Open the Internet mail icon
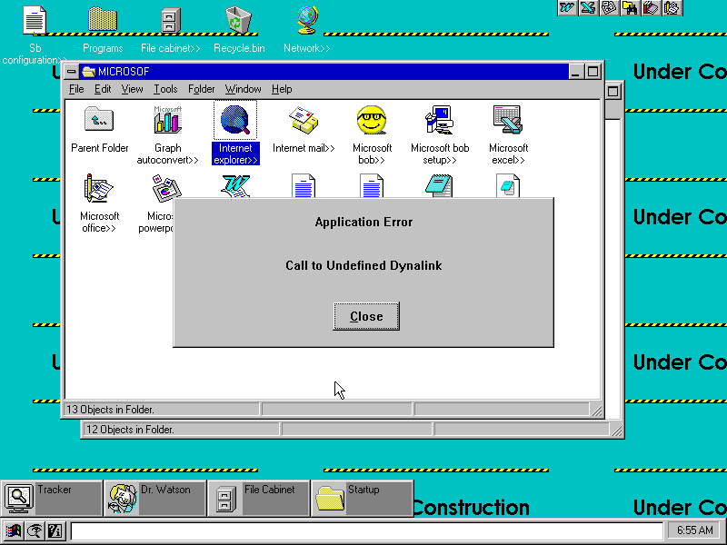The width and height of the screenshot is (727, 545). pos(304,119)
